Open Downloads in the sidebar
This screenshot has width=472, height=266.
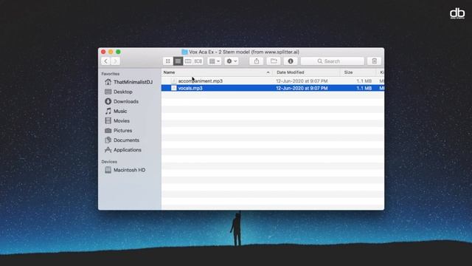pyautogui.click(x=122, y=101)
